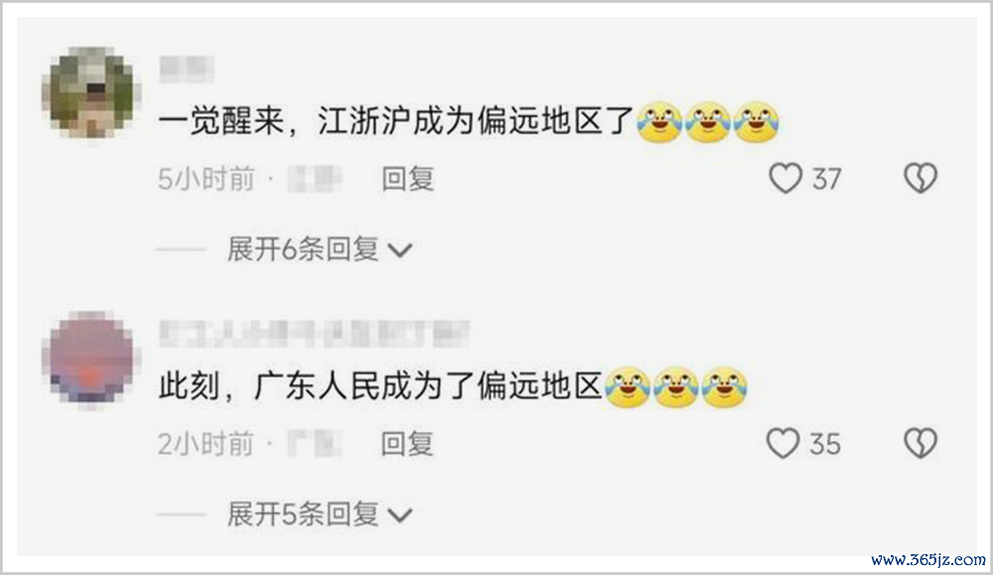Image resolution: width=993 pixels, height=575 pixels.
Task: Dislike the 江浙沪 comment with broken heart
Action: pyautogui.click(x=921, y=178)
